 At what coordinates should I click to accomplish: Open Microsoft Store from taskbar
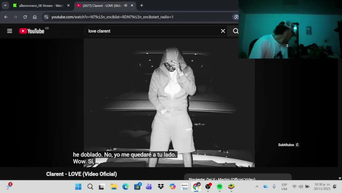[138, 187]
